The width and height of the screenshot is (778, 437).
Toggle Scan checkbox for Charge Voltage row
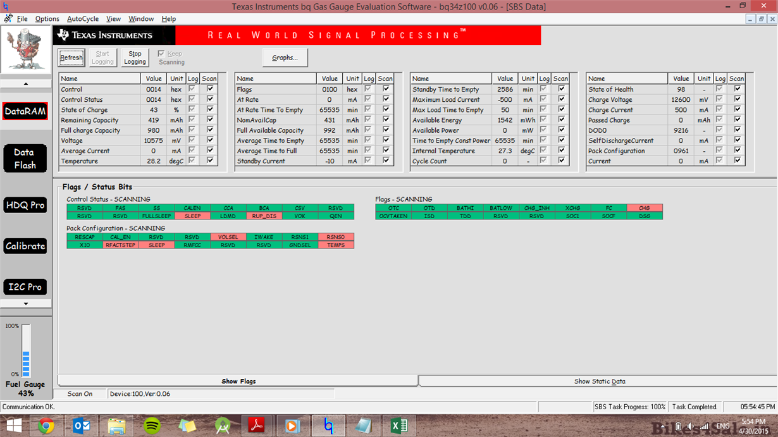coord(738,99)
